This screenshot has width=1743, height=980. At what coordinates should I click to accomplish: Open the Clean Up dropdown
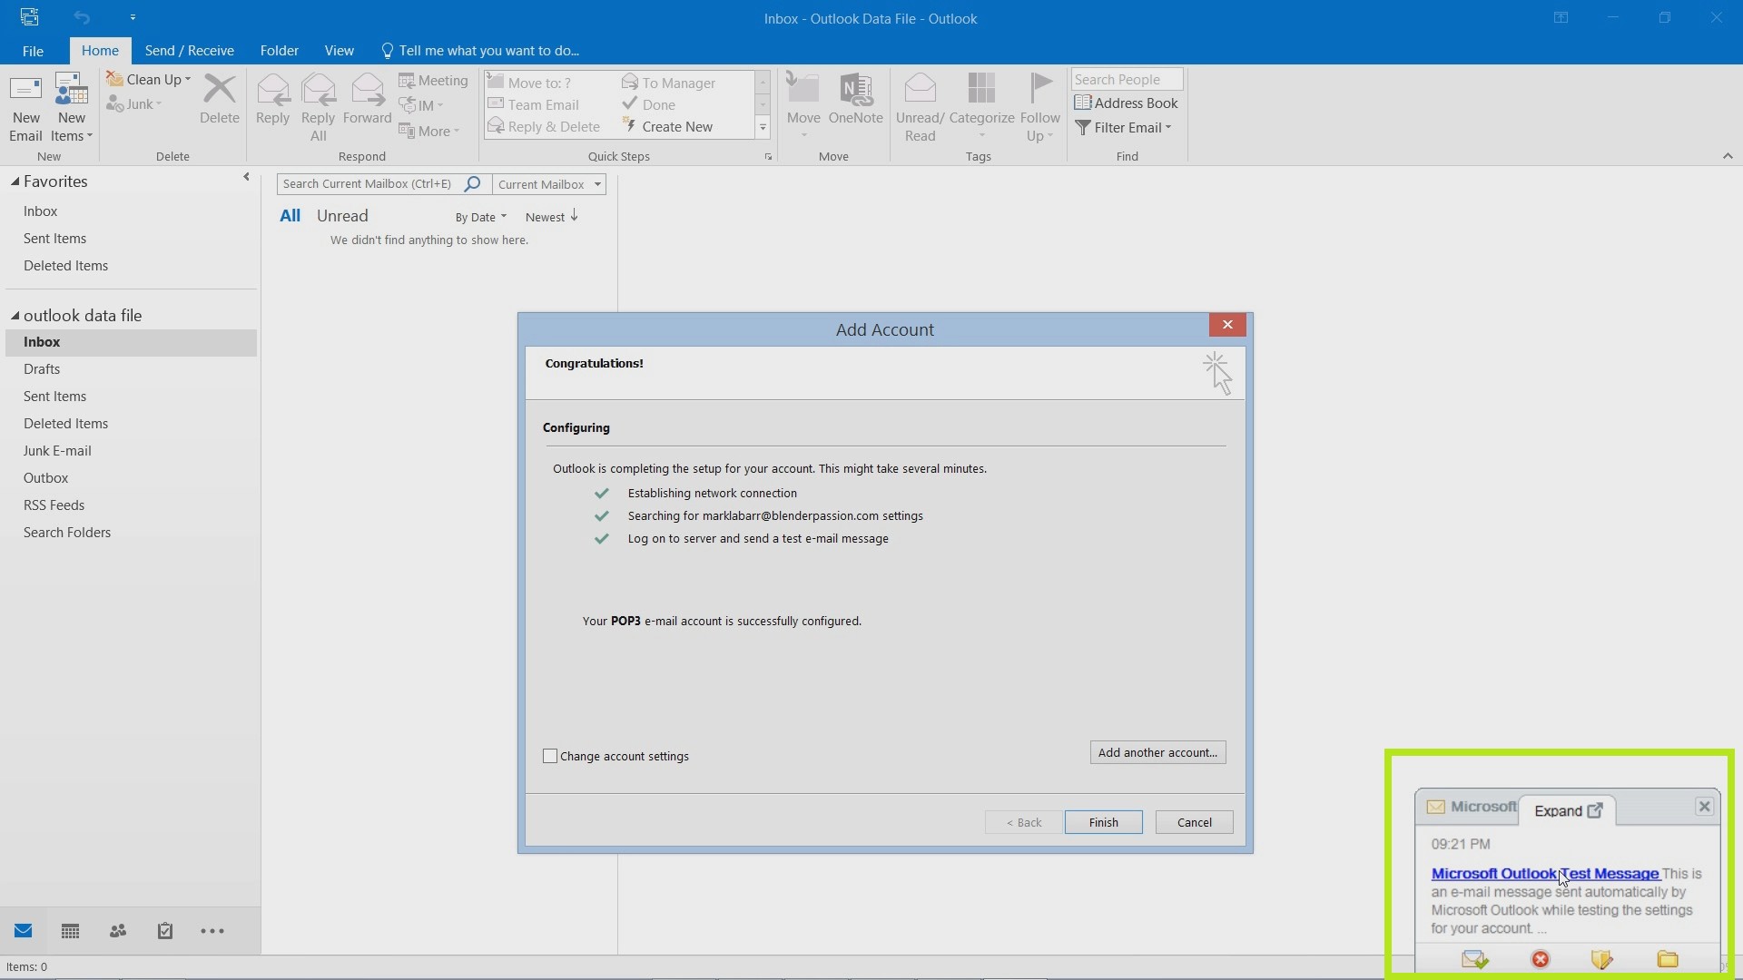pyautogui.click(x=149, y=80)
